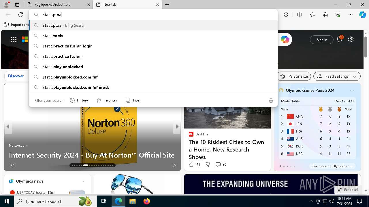369x207 pixels.
Task: Click the Sign in button
Action: coord(322,40)
